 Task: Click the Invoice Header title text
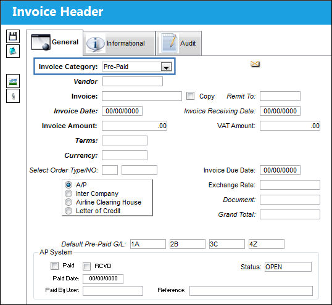tap(57, 12)
